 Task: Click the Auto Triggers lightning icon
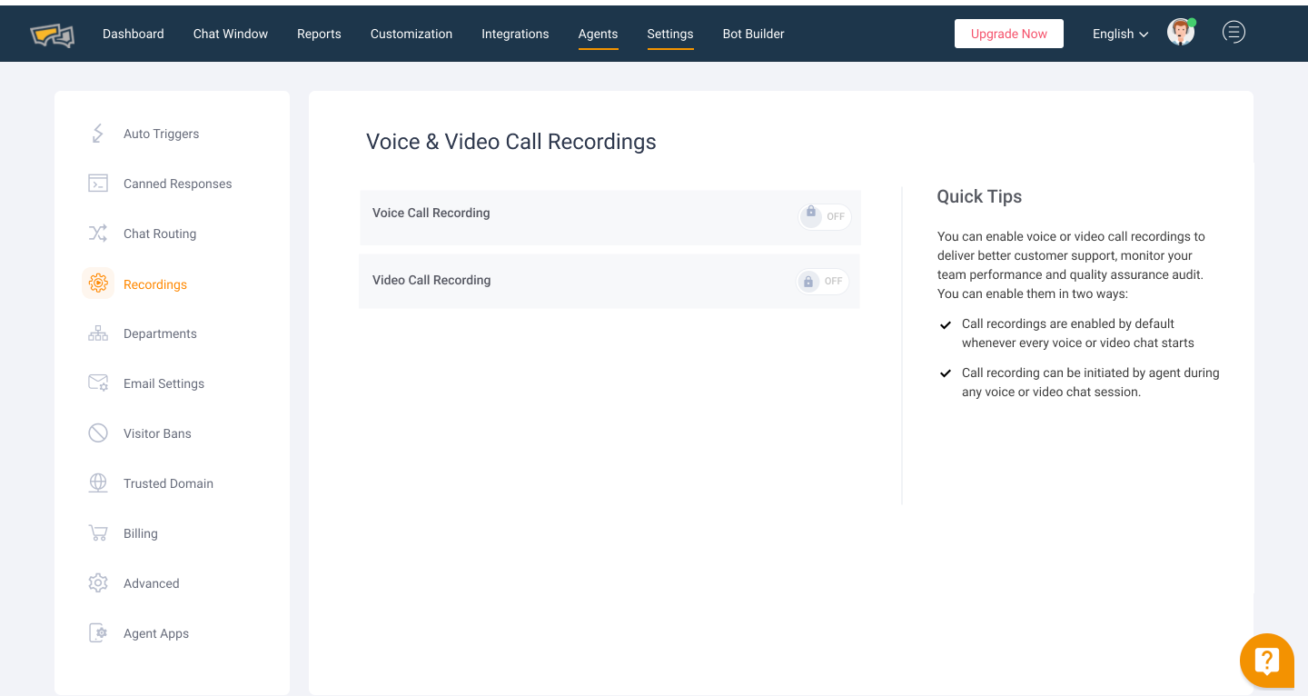pos(98,134)
